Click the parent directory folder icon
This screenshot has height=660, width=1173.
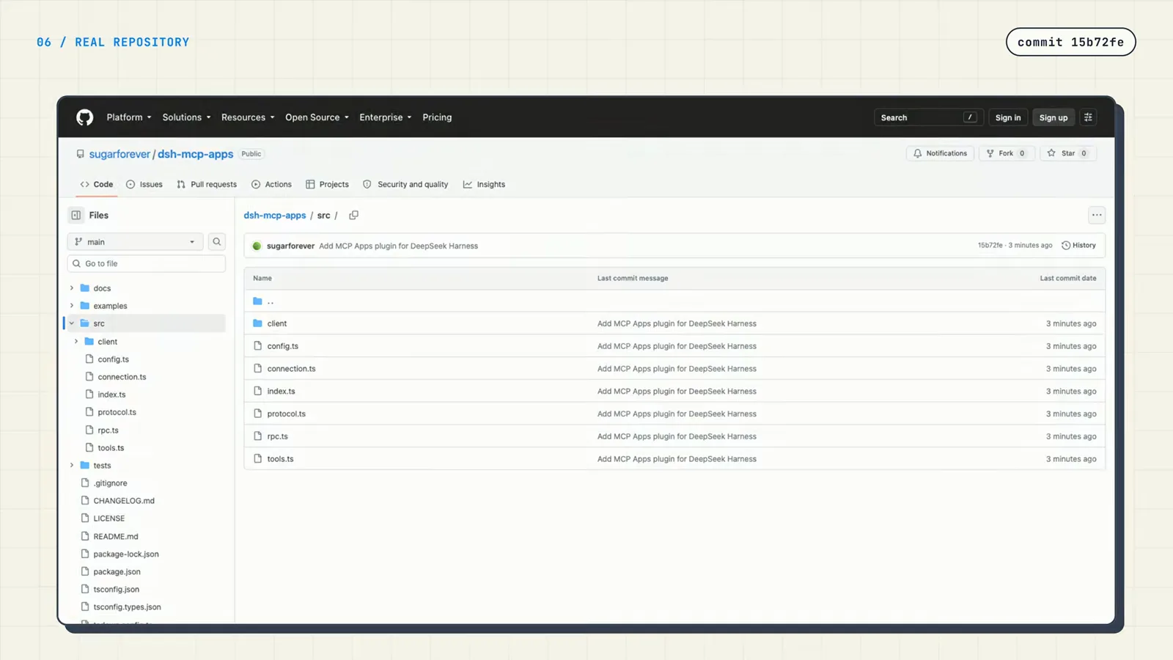tap(257, 301)
